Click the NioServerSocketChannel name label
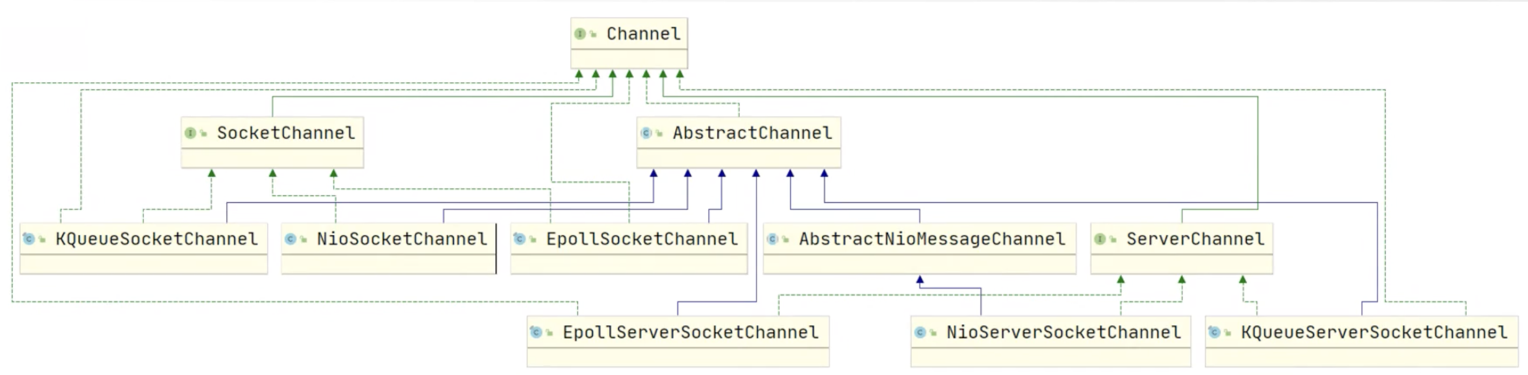Image resolution: width=1528 pixels, height=375 pixels. 1063,333
